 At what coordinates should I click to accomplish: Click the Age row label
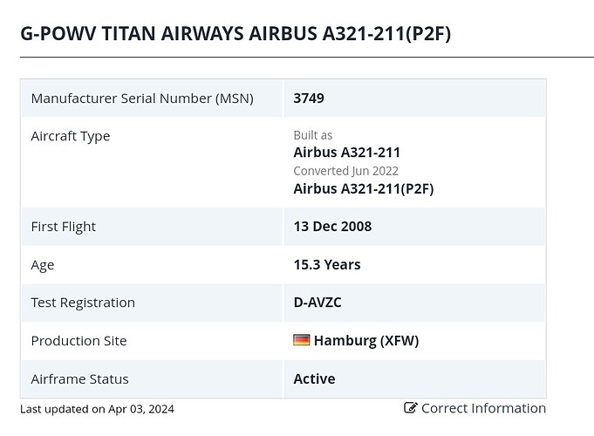[x=43, y=265]
